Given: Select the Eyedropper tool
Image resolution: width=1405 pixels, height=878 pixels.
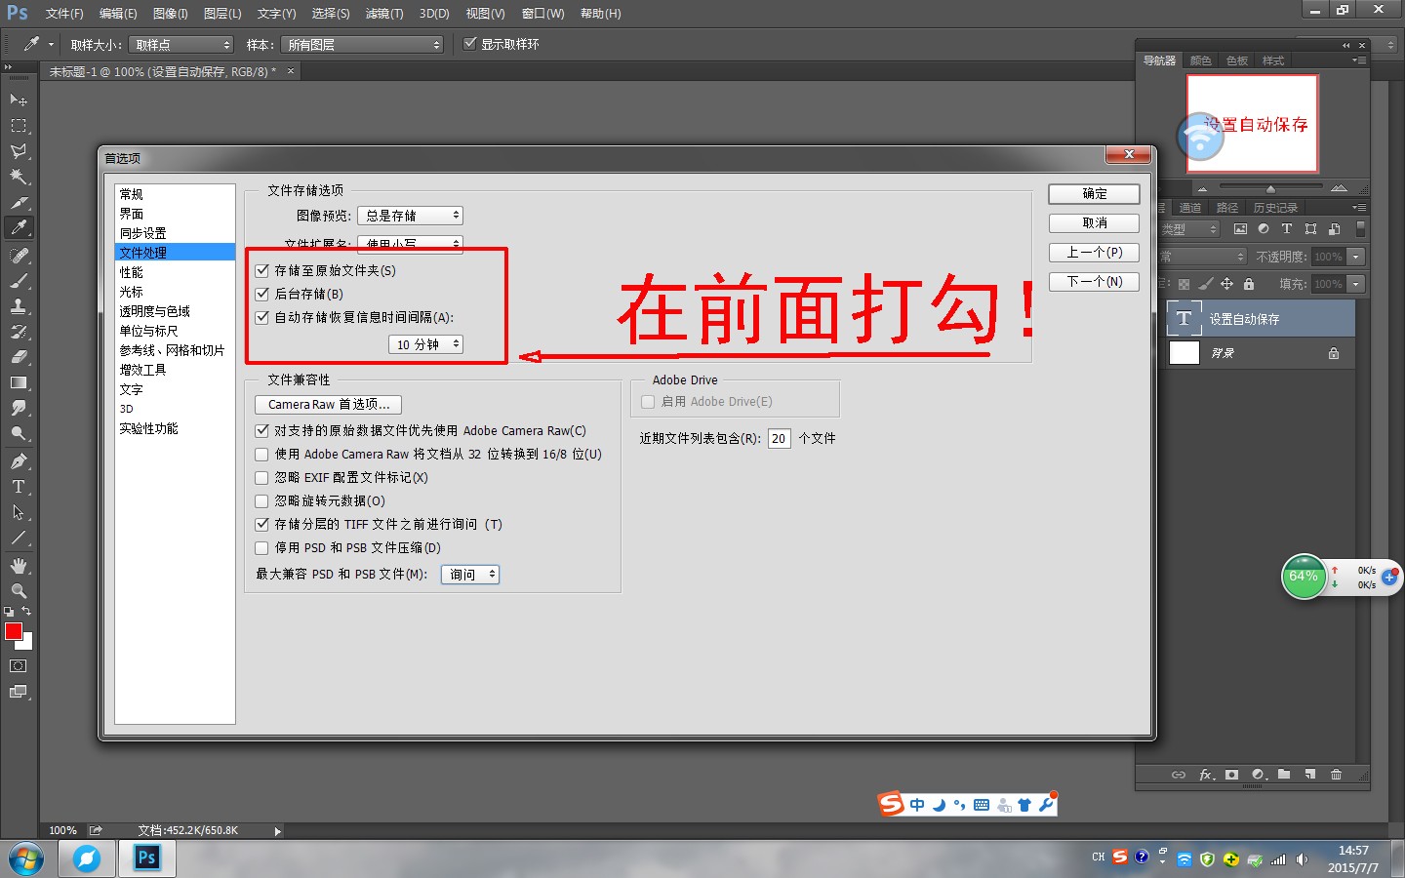Looking at the screenshot, I should pyautogui.click(x=18, y=227).
